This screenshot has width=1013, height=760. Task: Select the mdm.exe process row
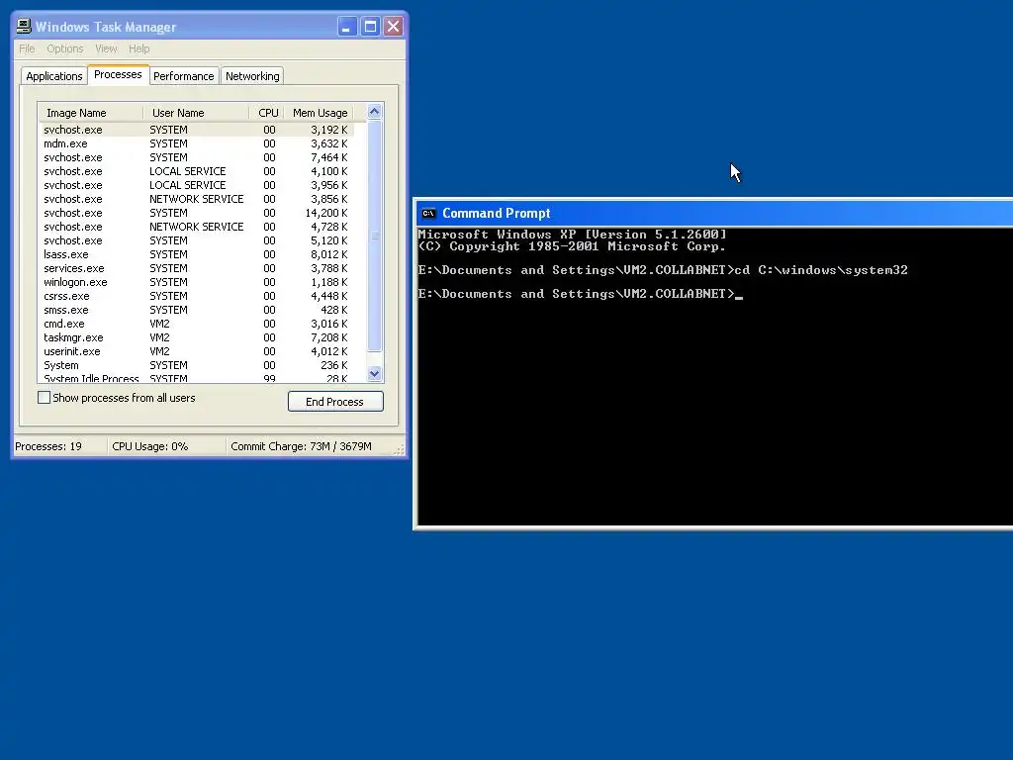(197, 143)
